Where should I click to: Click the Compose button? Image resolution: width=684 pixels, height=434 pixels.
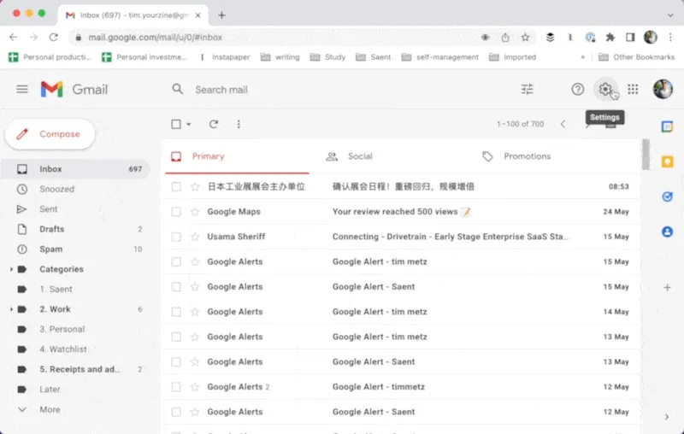[50, 134]
